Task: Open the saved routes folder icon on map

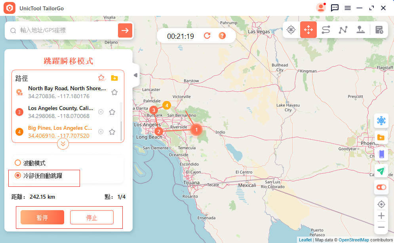Action: [381, 137]
